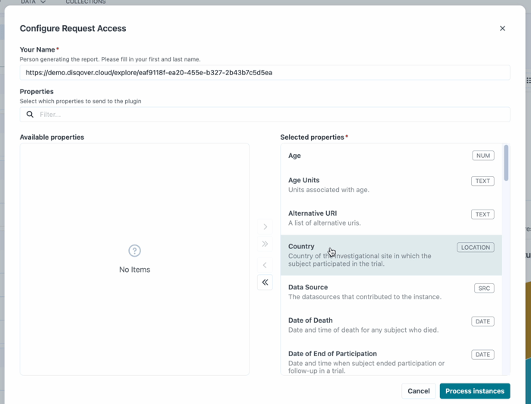Click Process instances button
Image resolution: width=531 pixels, height=404 pixels.
coord(475,391)
